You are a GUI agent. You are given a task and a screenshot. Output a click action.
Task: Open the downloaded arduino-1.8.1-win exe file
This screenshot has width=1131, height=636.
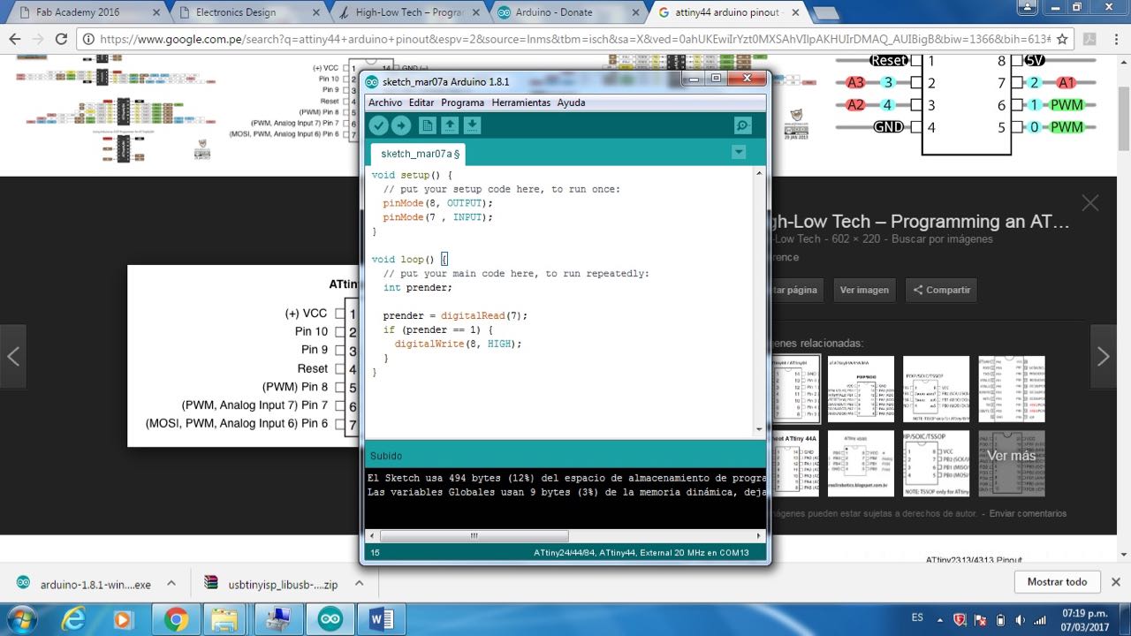coord(83,584)
